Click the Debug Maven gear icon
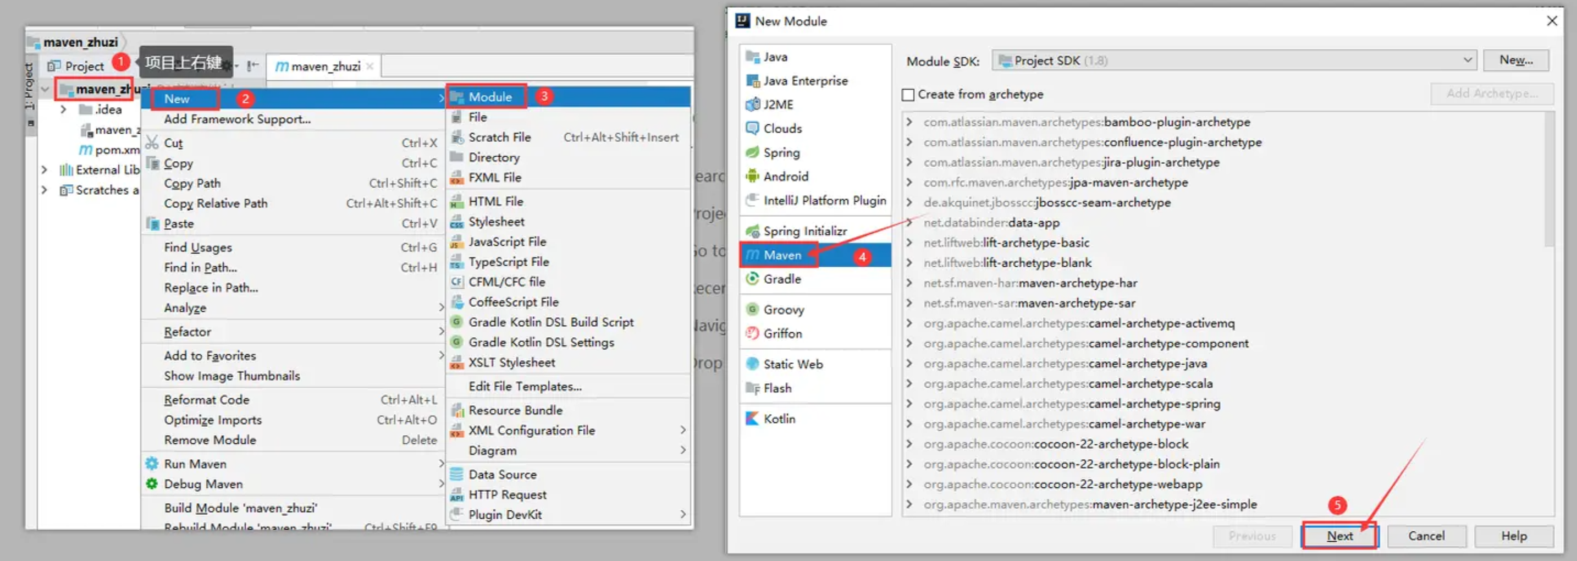1577x561 pixels. tap(152, 484)
